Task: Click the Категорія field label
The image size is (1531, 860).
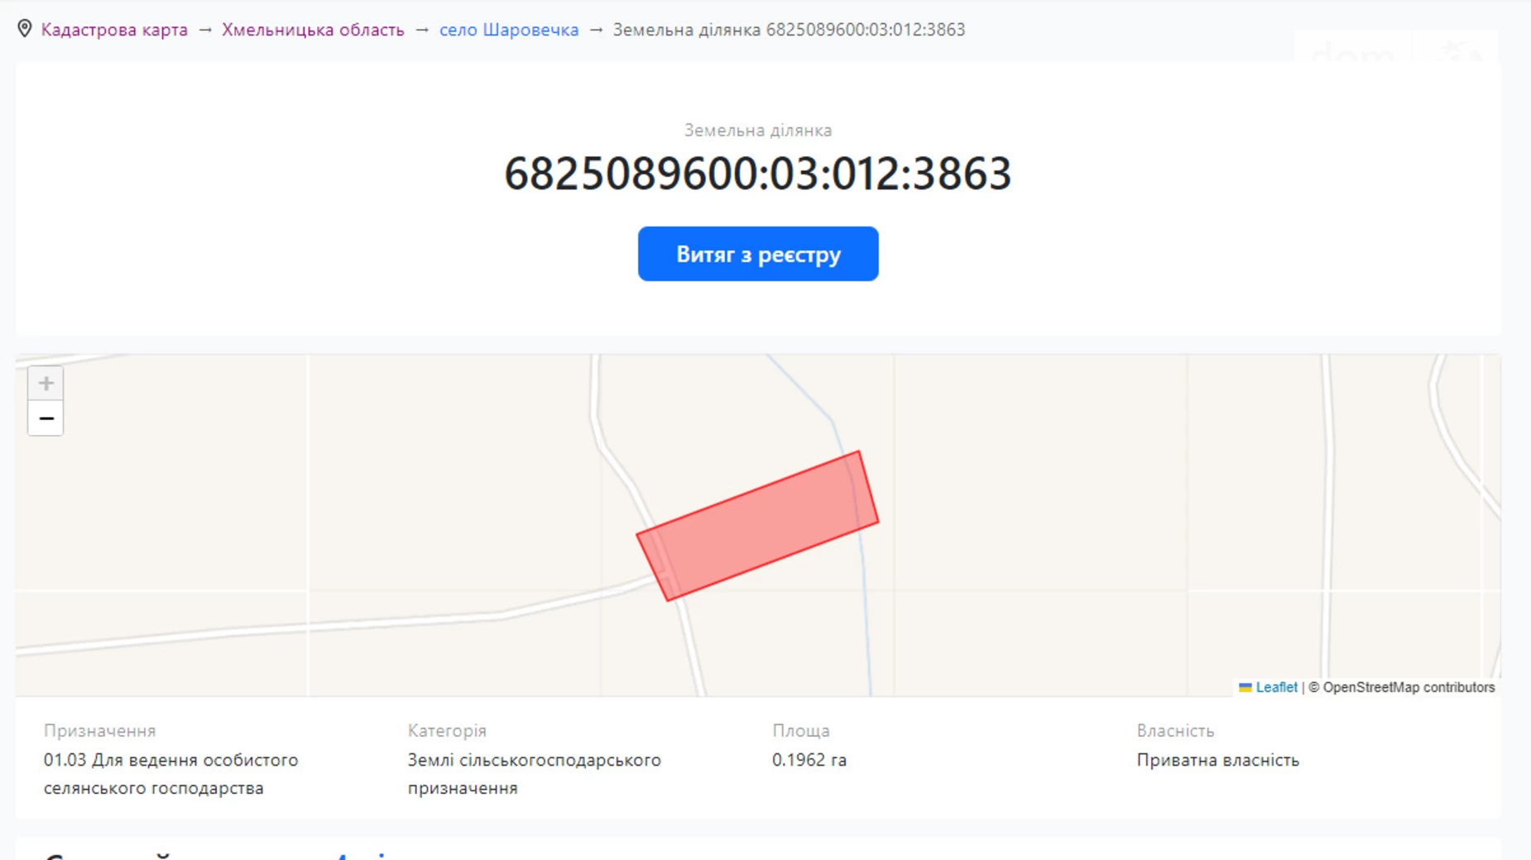Action: tap(447, 731)
